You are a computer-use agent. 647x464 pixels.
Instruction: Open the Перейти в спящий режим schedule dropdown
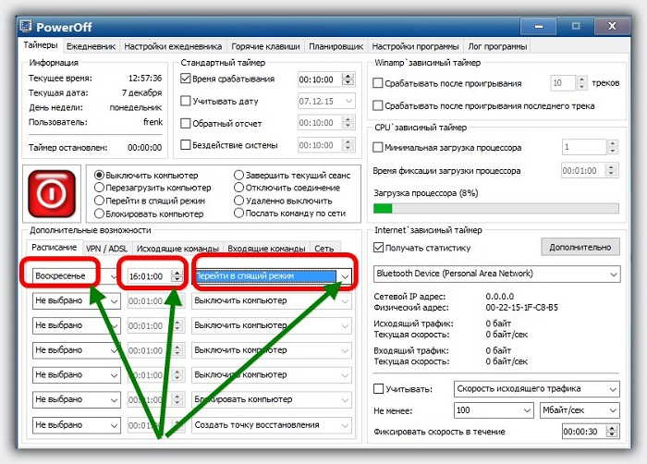click(272, 275)
